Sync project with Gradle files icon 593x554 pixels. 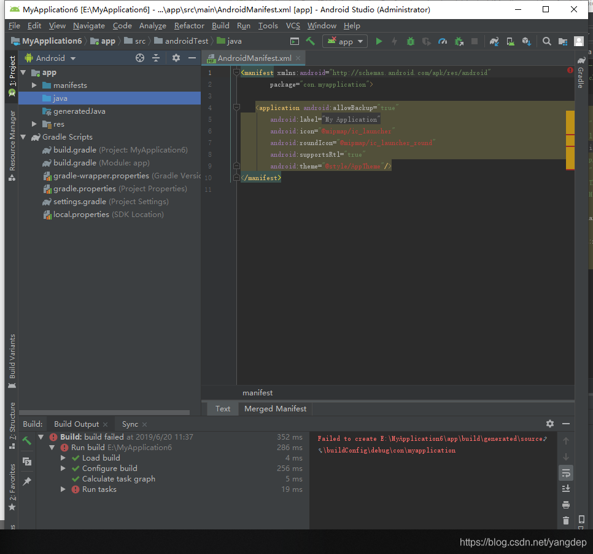pyautogui.click(x=494, y=41)
